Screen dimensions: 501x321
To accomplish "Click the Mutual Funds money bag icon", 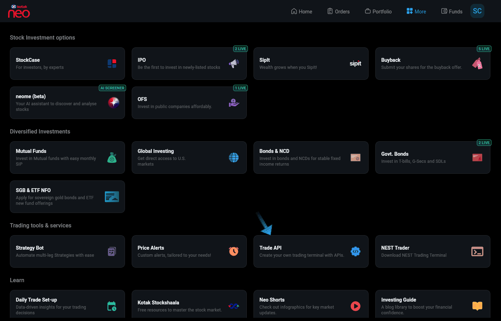I will pyautogui.click(x=112, y=157).
